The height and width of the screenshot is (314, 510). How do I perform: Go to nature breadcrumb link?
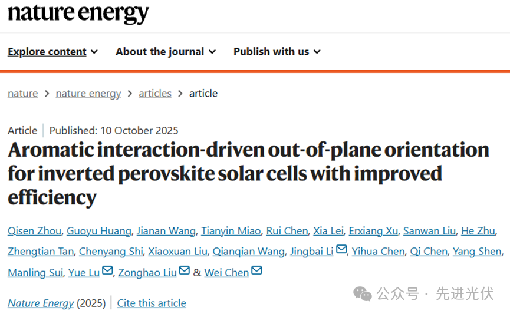(22, 94)
